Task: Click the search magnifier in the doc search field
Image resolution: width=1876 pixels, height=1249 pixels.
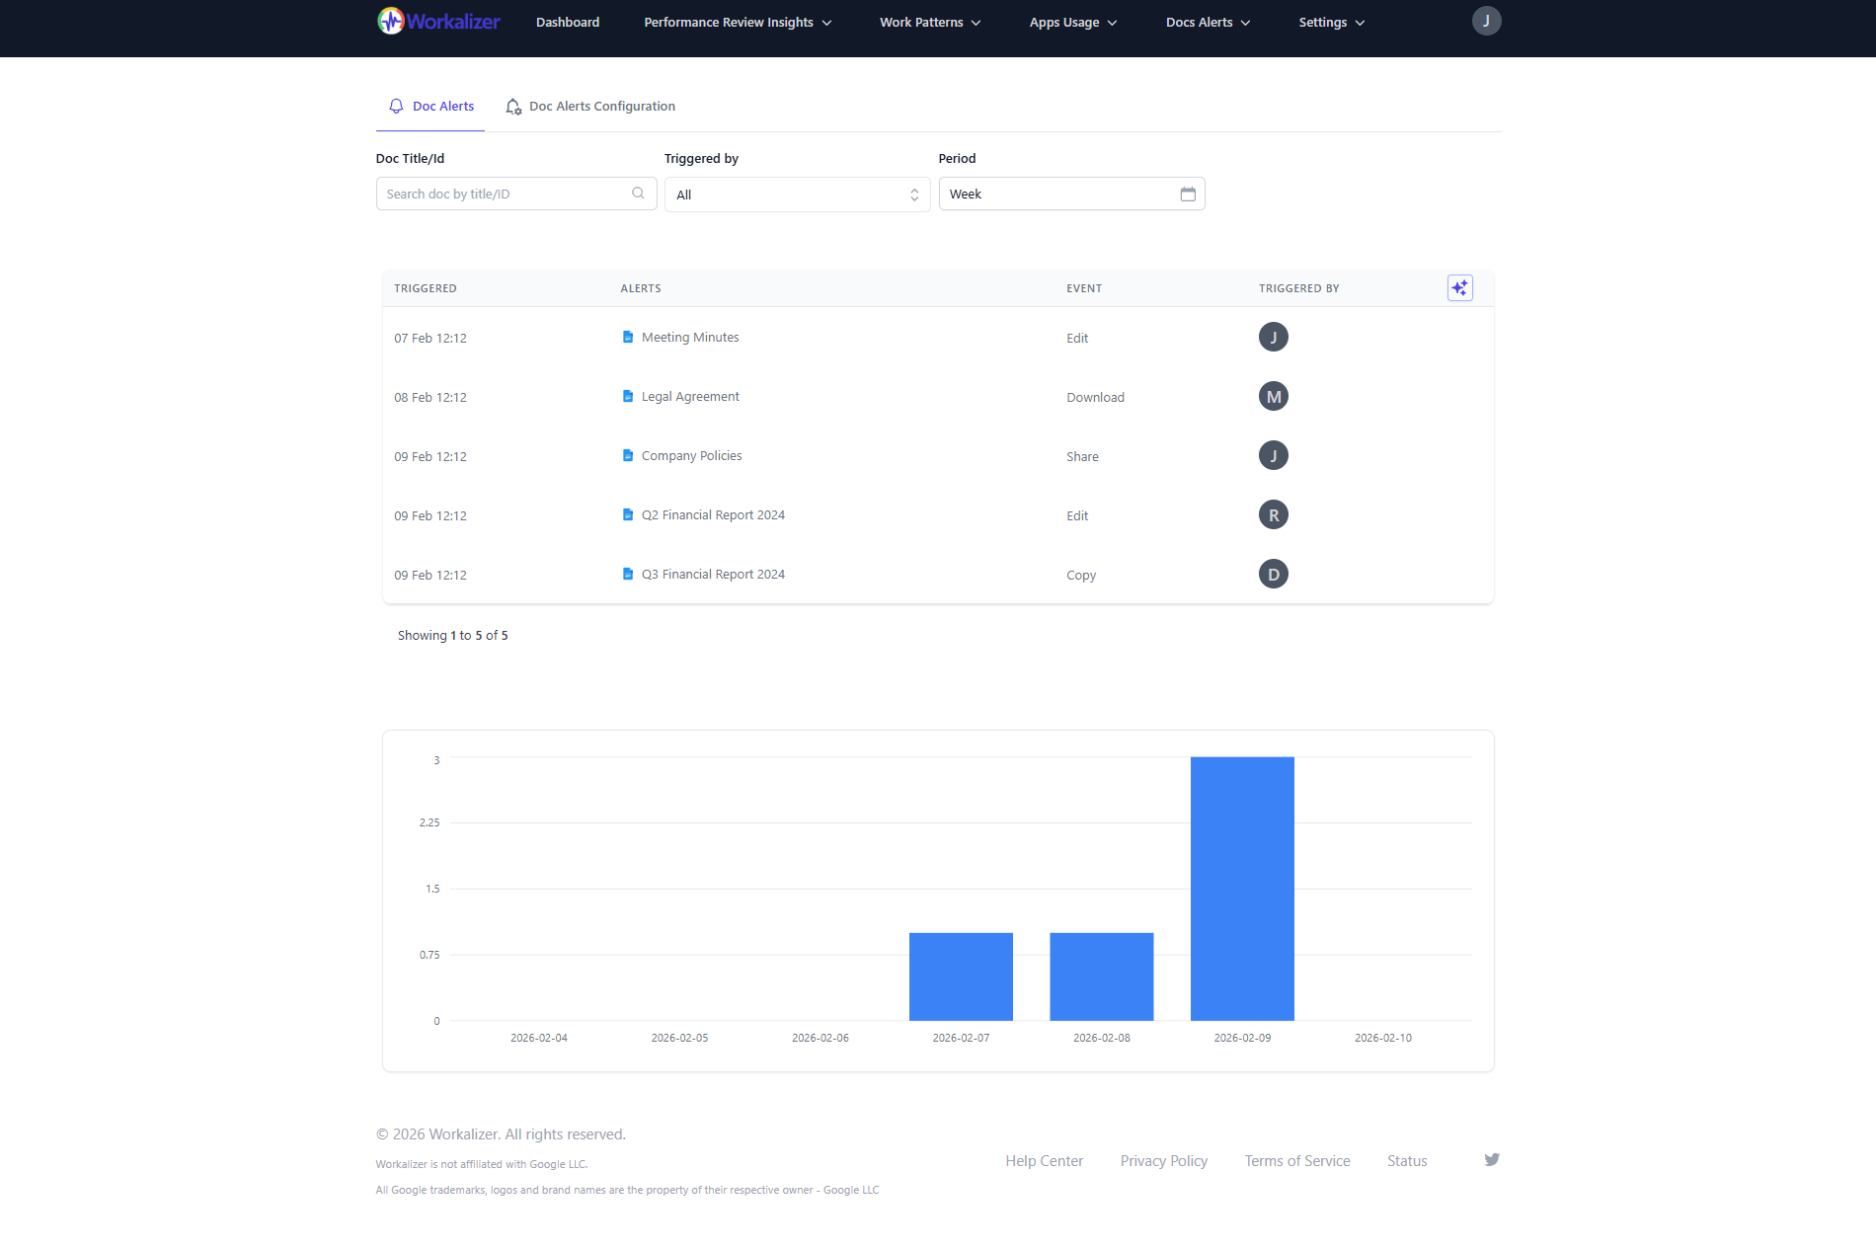Action: 638,193
